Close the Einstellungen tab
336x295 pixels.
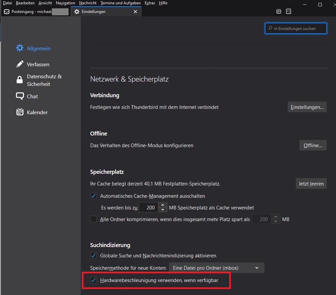pos(135,12)
